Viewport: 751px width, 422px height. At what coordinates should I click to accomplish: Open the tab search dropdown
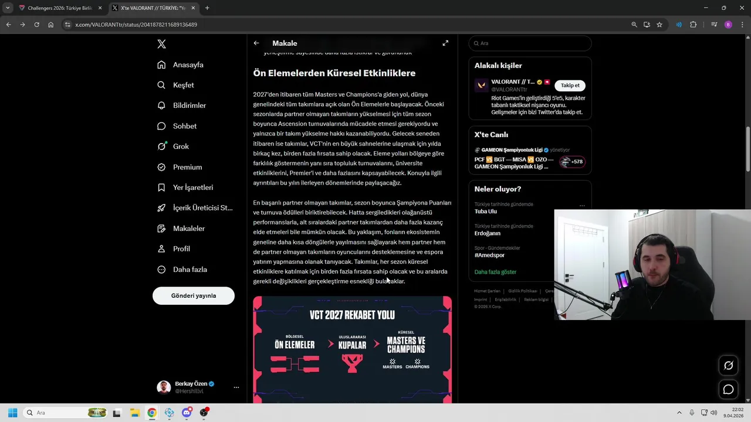(x=7, y=8)
